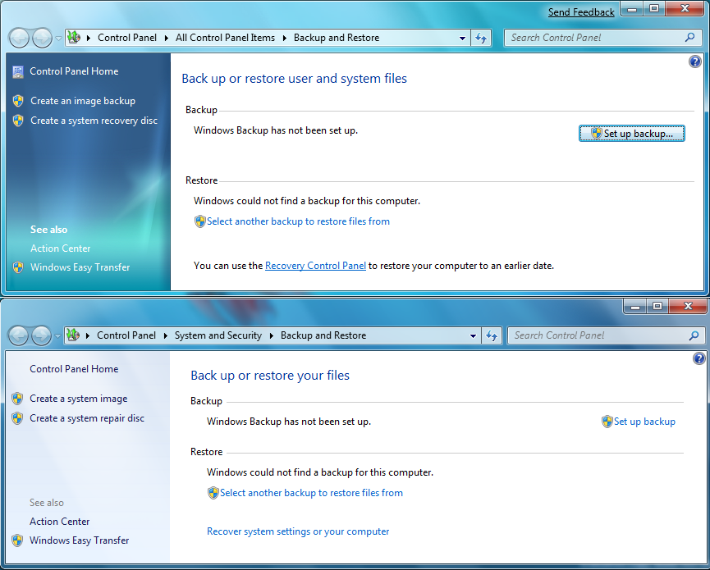Open All Control Panel Items from the breadcrumb
Image resolution: width=710 pixels, height=570 pixels.
[225, 38]
